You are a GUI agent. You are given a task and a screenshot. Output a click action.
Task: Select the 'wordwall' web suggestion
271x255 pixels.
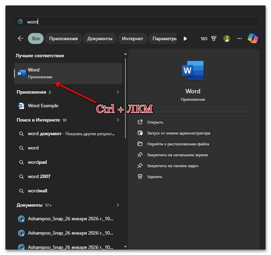(x=68, y=191)
